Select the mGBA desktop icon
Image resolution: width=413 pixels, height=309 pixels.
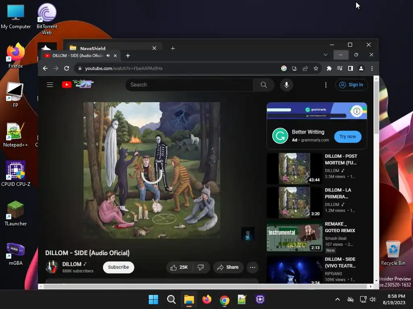click(x=16, y=254)
